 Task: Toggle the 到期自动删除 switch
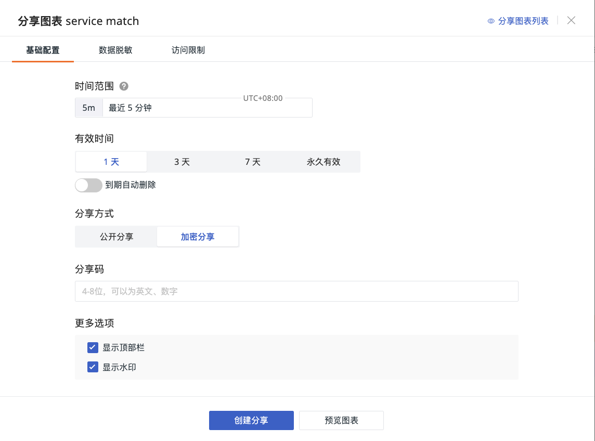click(88, 185)
